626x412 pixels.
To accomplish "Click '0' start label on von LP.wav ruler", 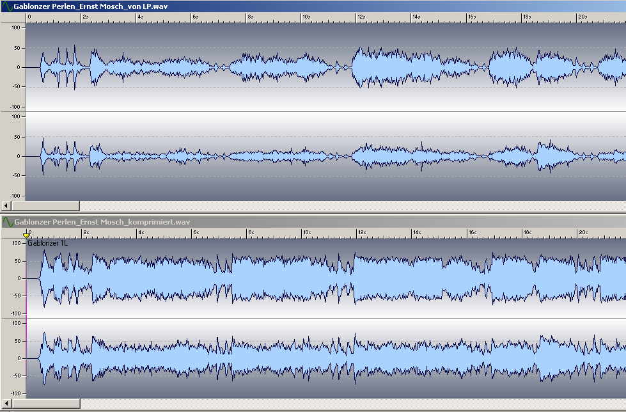I will click(x=29, y=17).
